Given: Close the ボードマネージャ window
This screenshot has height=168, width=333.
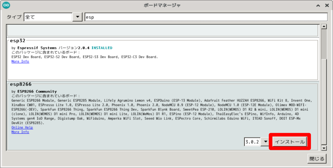Looking at the screenshot, I should pyautogui.click(x=327, y=5).
